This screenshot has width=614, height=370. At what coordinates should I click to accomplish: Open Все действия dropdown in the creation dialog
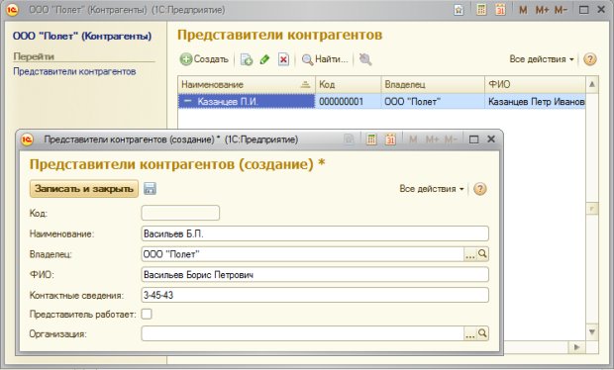(x=432, y=189)
